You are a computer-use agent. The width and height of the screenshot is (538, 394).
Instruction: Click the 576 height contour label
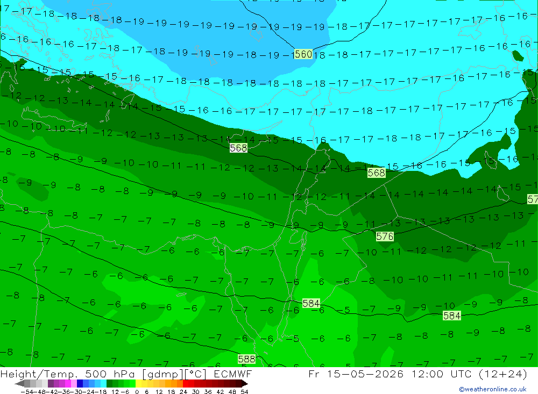coord(385,237)
